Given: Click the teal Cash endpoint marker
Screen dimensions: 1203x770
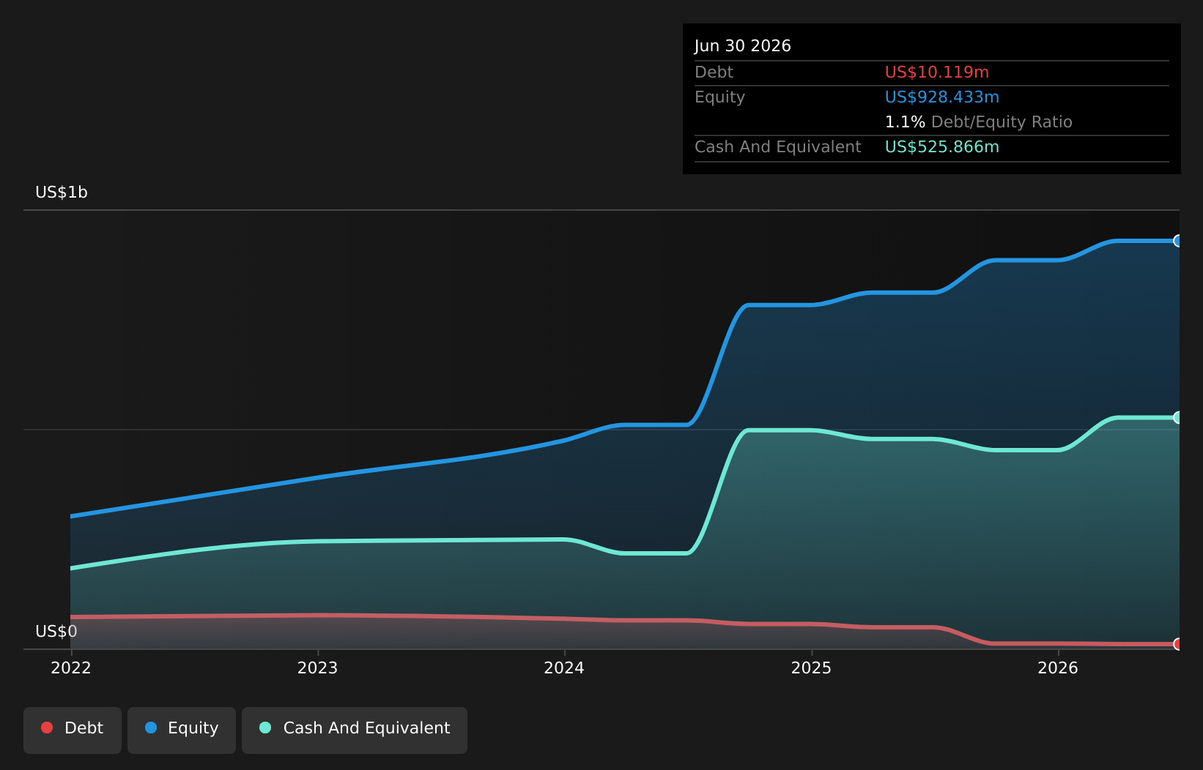Looking at the screenshot, I should [x=1178, y=418].
